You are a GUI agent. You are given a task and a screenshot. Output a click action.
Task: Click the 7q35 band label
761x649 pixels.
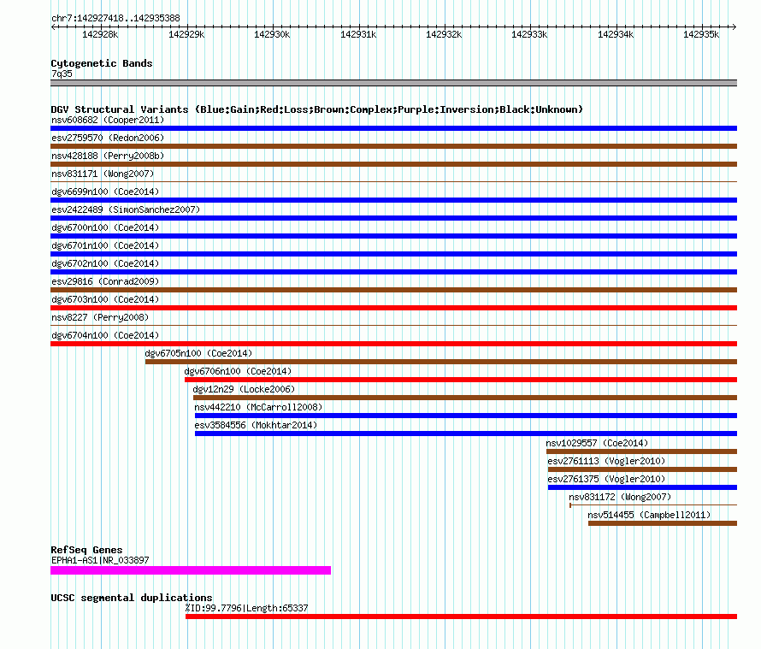coord(62,74)
